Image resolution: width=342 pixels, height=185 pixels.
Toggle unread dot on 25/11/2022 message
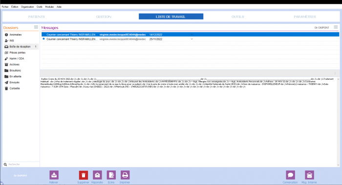pyautogui.click(x=43, y=39)
